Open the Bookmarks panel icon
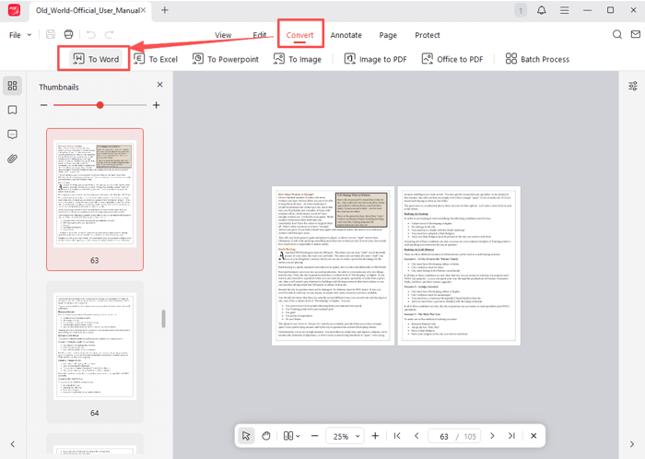Viewport: 645px width, 459px height. tap(12, 110)
